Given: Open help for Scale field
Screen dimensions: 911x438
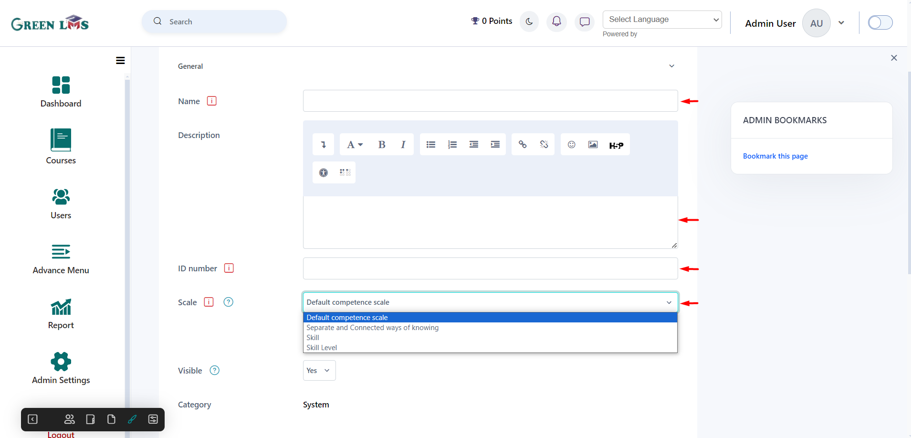Looking at the screenshot, I should (229, 302).
